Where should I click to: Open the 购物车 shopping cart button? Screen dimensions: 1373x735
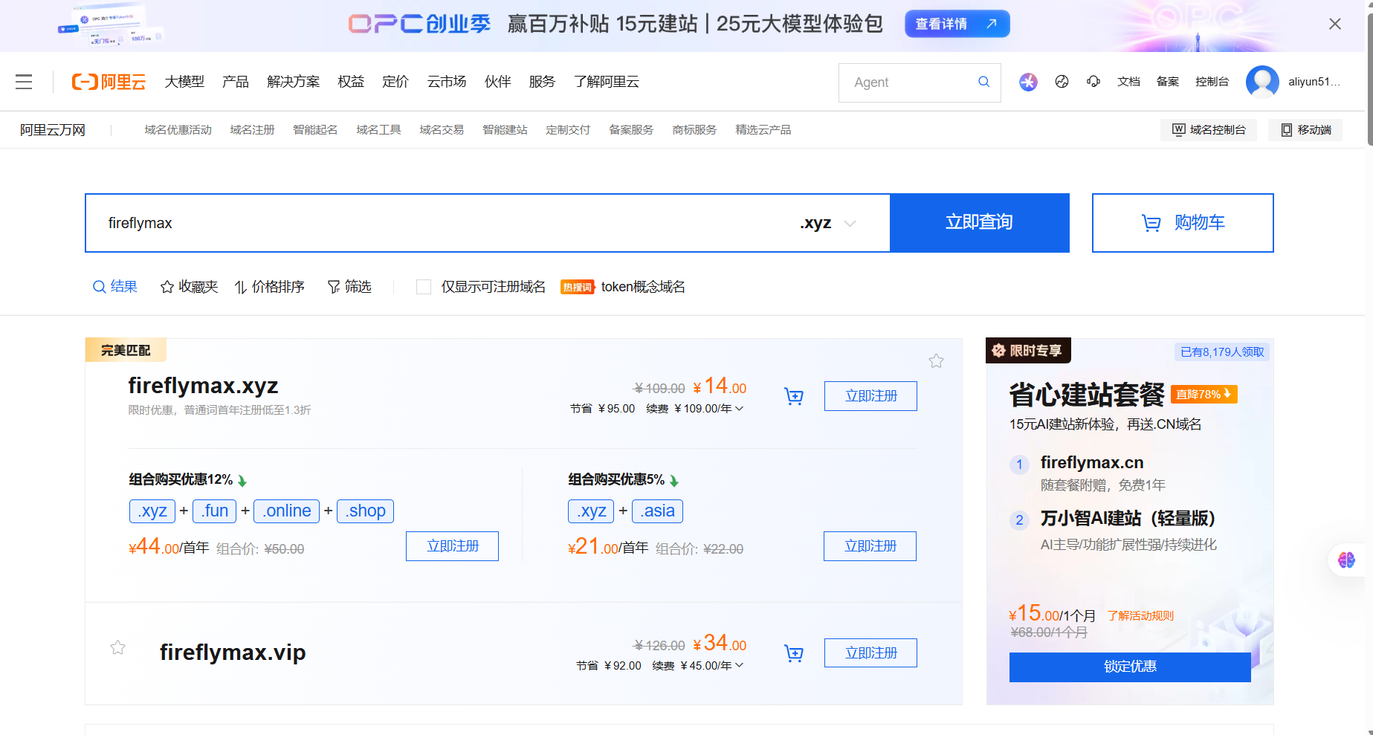click(1183, 223)
